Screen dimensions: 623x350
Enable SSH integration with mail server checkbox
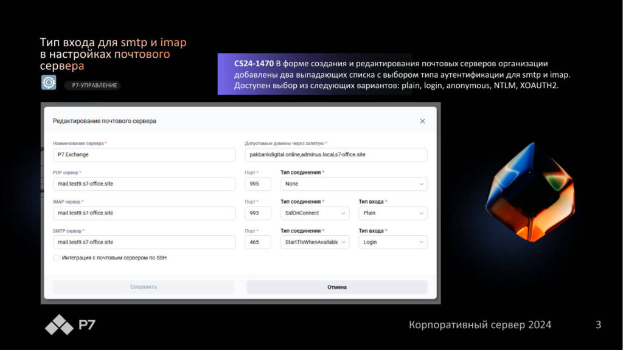click(57, 258)
